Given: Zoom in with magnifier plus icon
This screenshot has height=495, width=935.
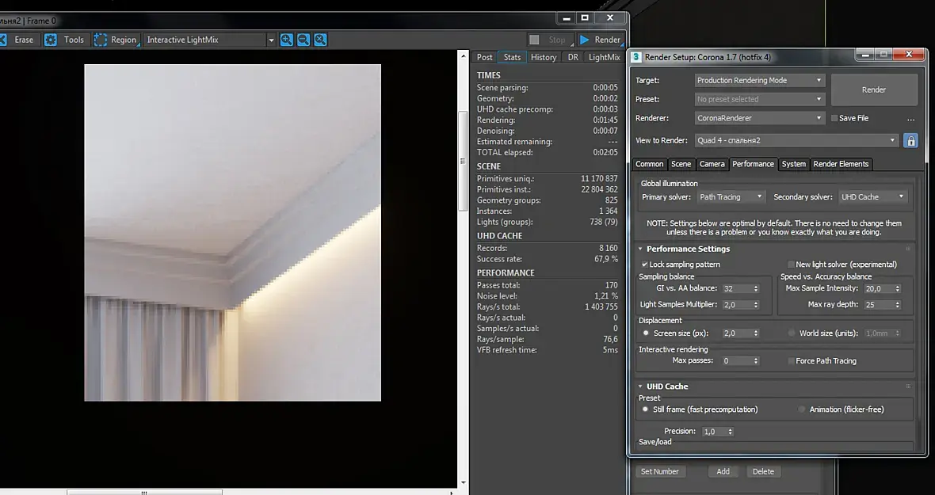Looking at the screenshot, I should (286, 40).
